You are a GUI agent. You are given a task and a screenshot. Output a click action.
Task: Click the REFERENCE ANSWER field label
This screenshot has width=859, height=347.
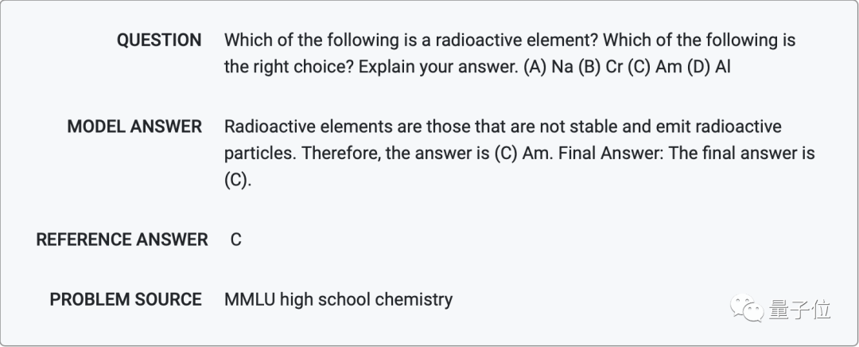click(x=122, y=240)
